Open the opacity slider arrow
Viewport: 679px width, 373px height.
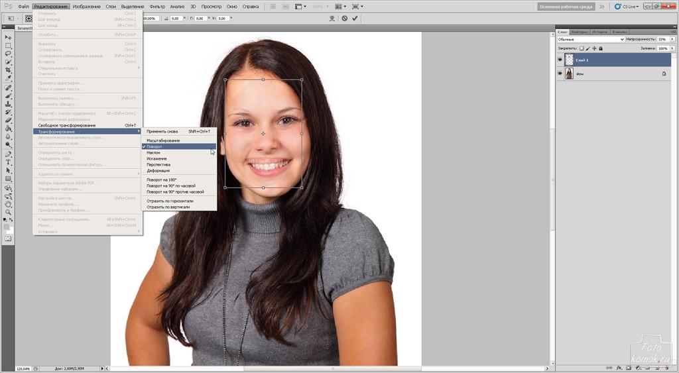(672, 39)
